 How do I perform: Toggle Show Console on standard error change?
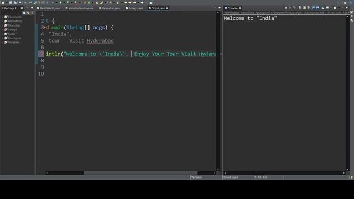point(317,8)
